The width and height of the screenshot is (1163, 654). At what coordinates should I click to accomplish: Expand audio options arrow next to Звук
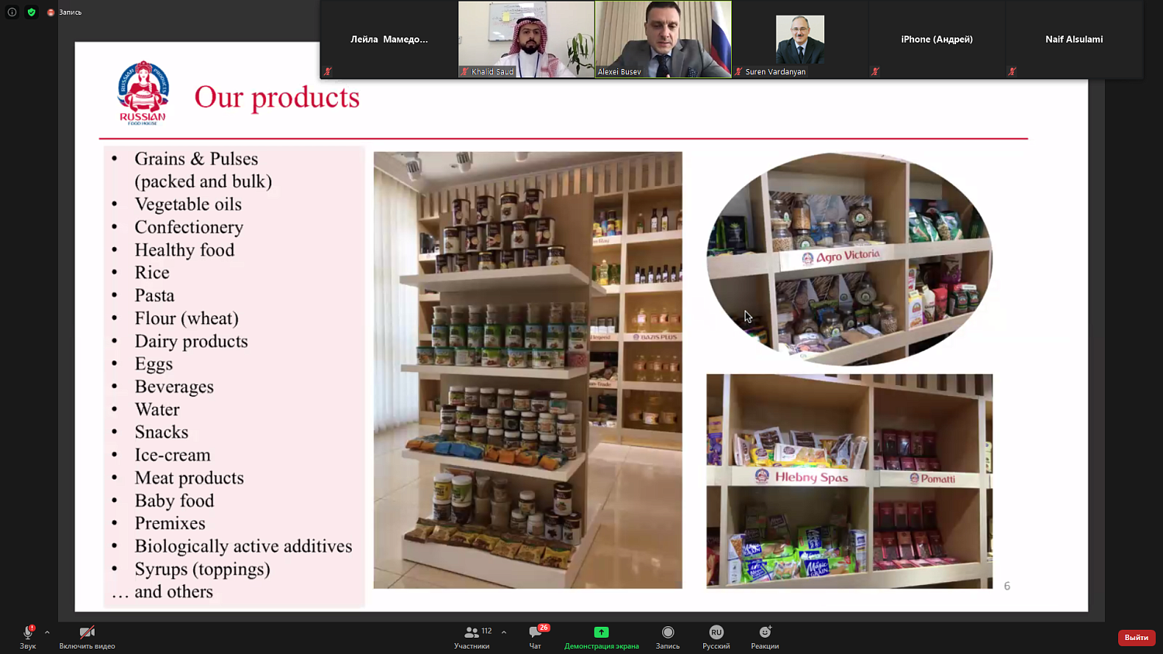[47, 632]
